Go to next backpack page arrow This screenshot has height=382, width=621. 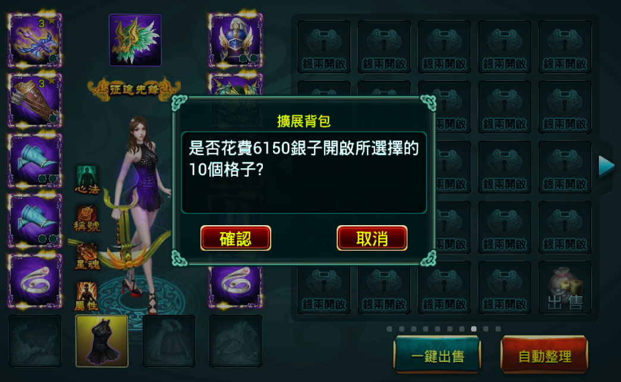(606, 166)
